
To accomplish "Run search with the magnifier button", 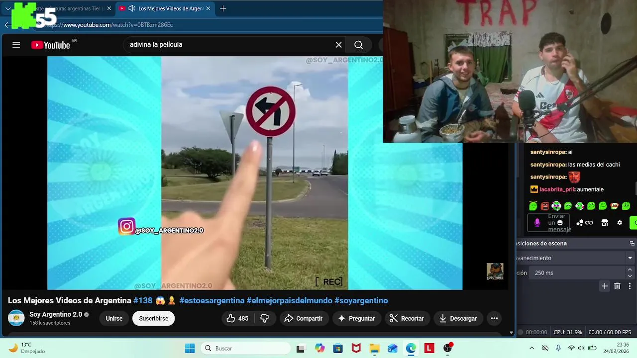I will pyautogui.click(x=358, y=45).
